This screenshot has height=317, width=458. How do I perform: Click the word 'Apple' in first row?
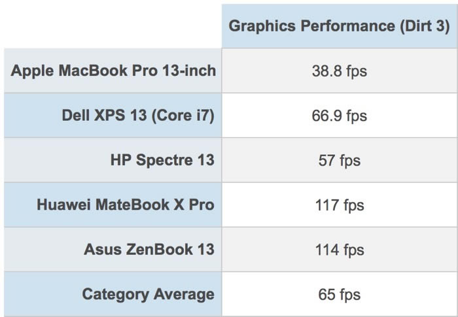(x=31, y=71)
